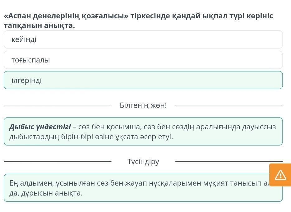Click the text 'да, дұрысын анықта.'
The image size is (291, 212).
pos(46,193)
